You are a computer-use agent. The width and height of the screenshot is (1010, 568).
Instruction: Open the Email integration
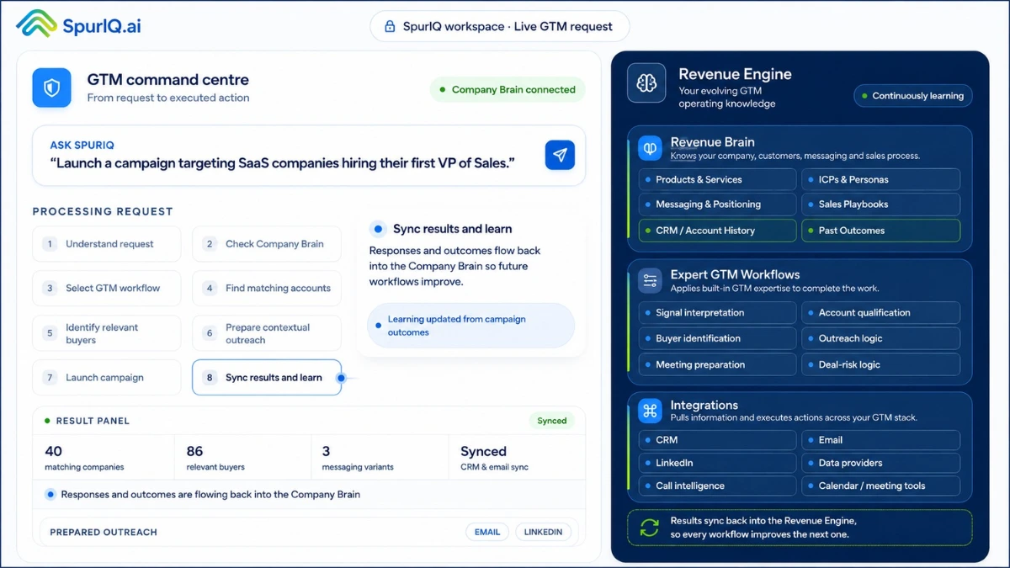(x=880, y=440)
